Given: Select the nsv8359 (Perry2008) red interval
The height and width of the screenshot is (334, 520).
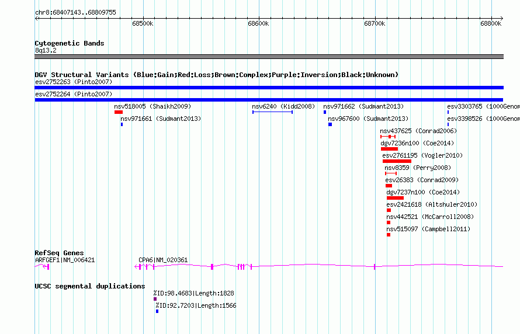Looking at the screenshot, I should pos(391,173).
